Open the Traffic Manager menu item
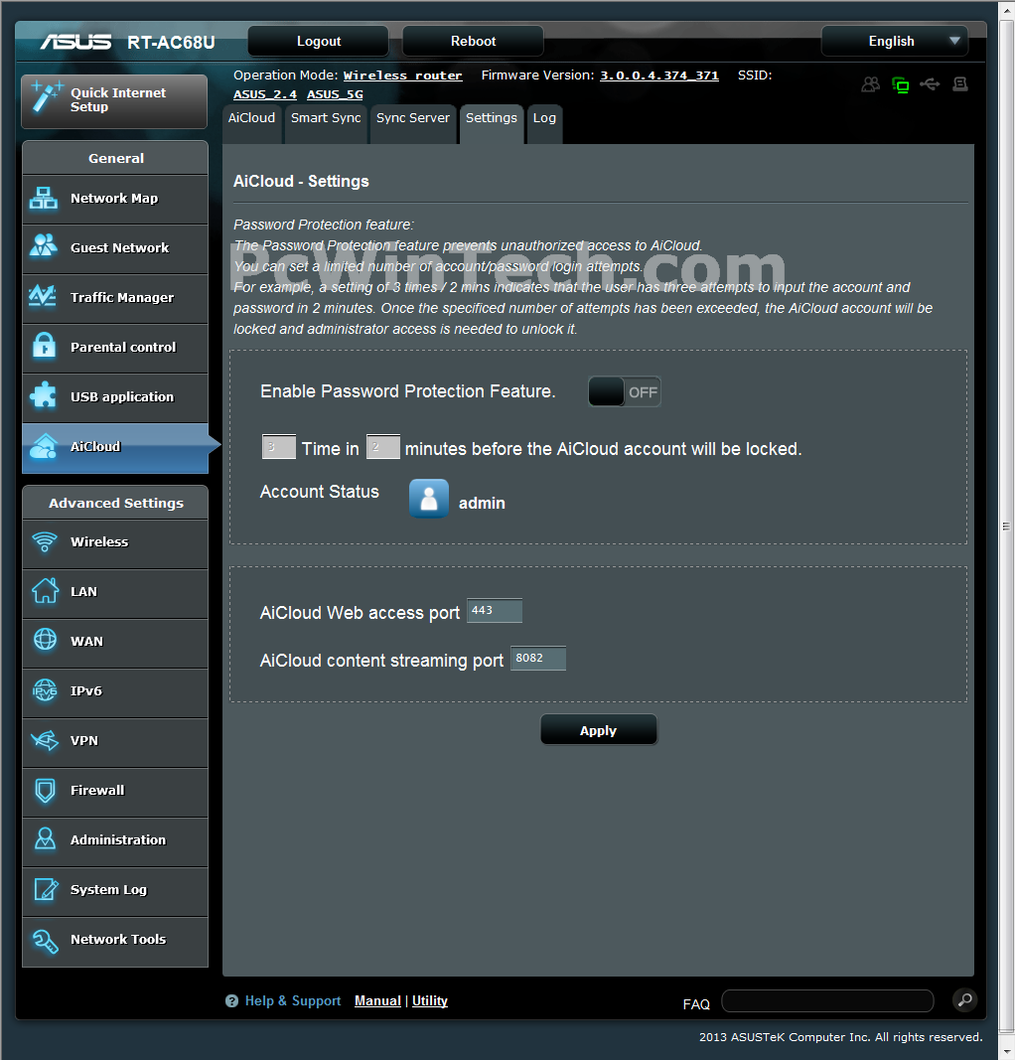This screenshot has height=1060, width=1015. [115, 297]
